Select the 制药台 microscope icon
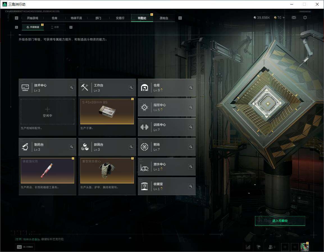Viewport: 324px width, 252px height. click(25, 147)
